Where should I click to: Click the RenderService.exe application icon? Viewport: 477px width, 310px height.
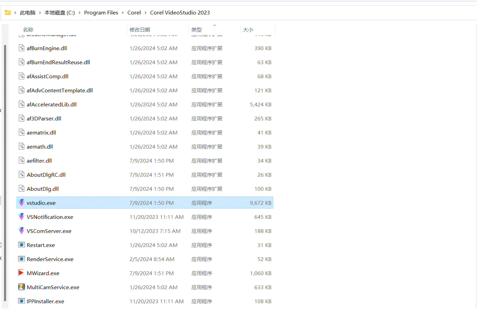click(x=22, y=259)
